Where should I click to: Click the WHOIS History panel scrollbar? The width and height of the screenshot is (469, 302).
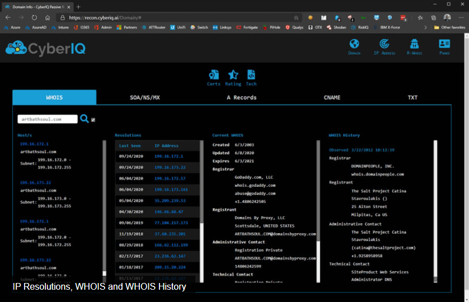pos(435,211)
